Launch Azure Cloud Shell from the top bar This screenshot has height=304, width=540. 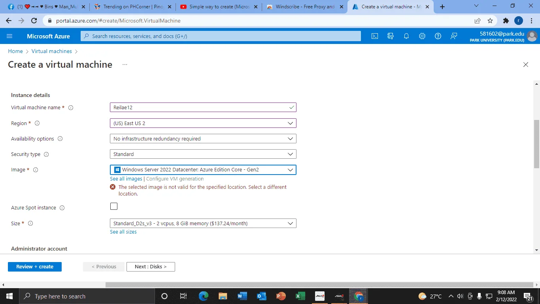375,36
